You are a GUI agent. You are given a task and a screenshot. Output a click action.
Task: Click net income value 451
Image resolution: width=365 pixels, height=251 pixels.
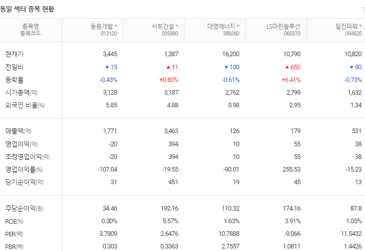pos(173,182)
